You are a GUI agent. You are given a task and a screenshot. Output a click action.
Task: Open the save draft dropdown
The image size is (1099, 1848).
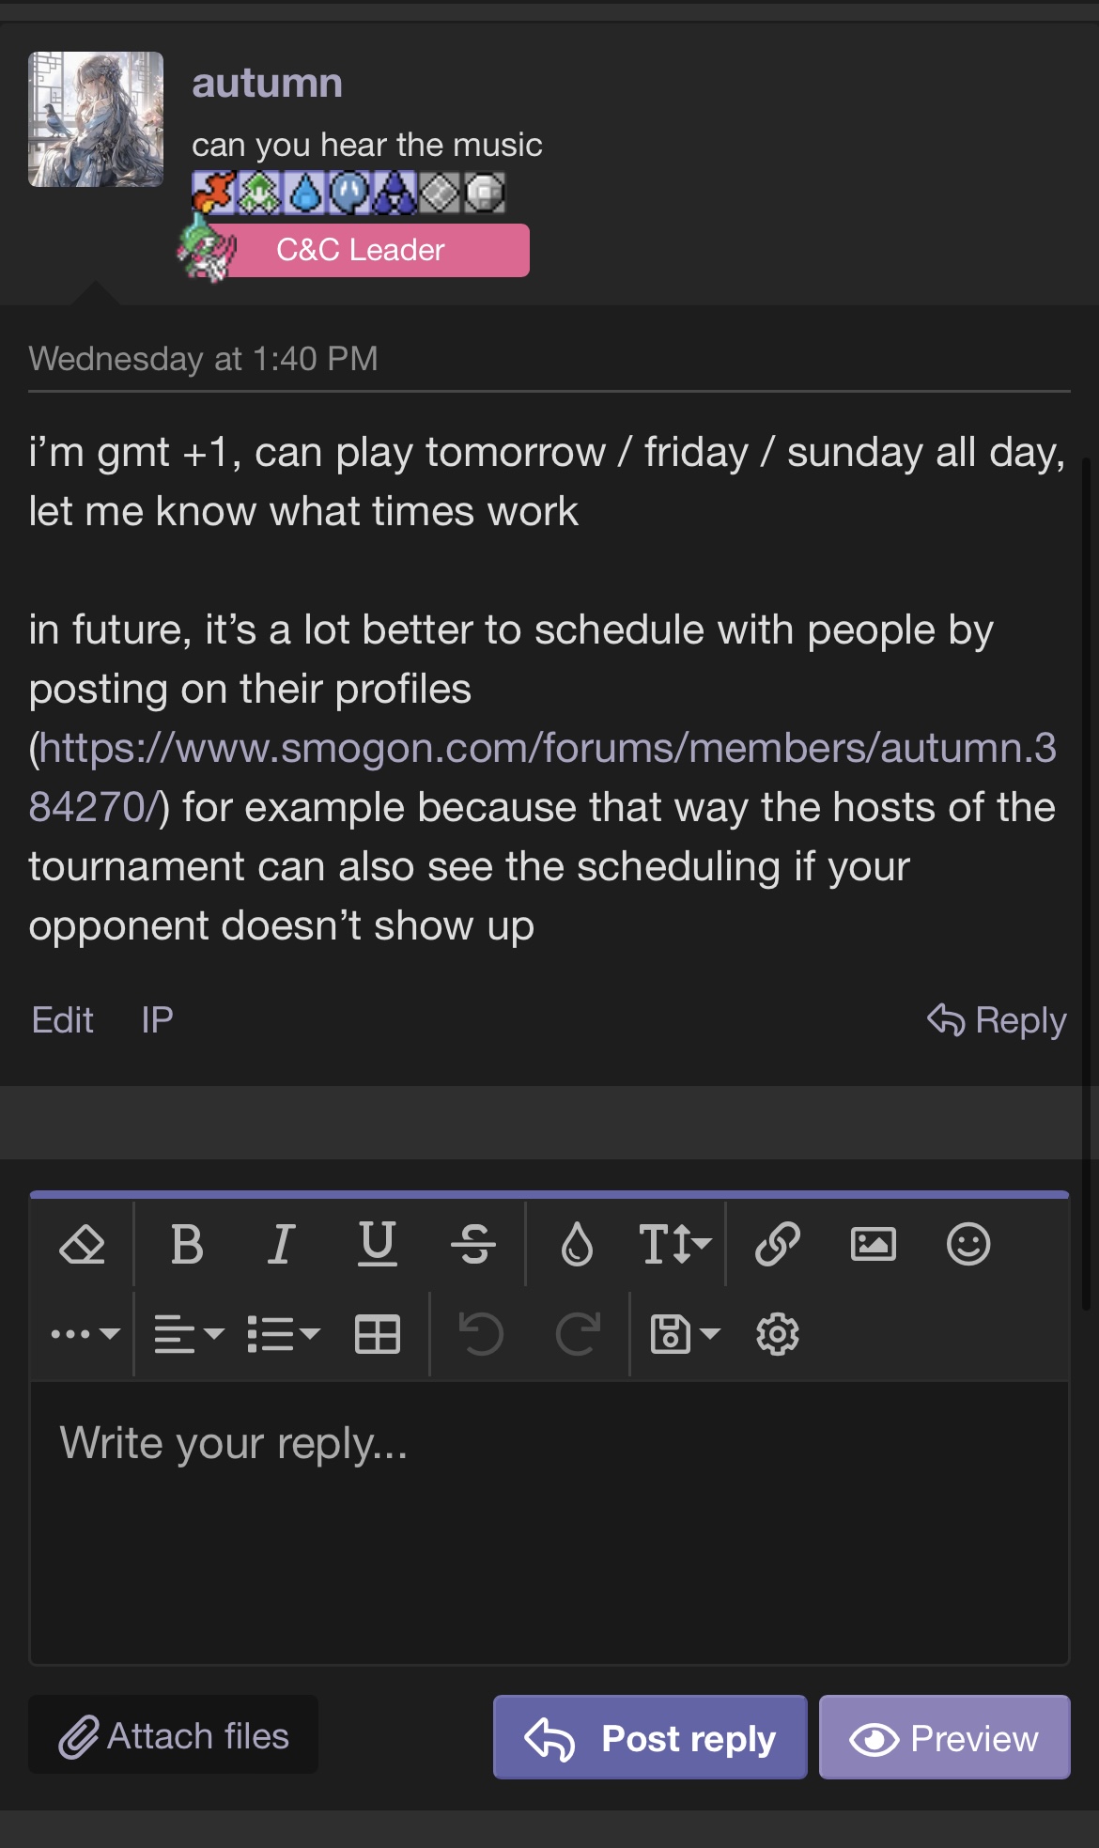685,1333
